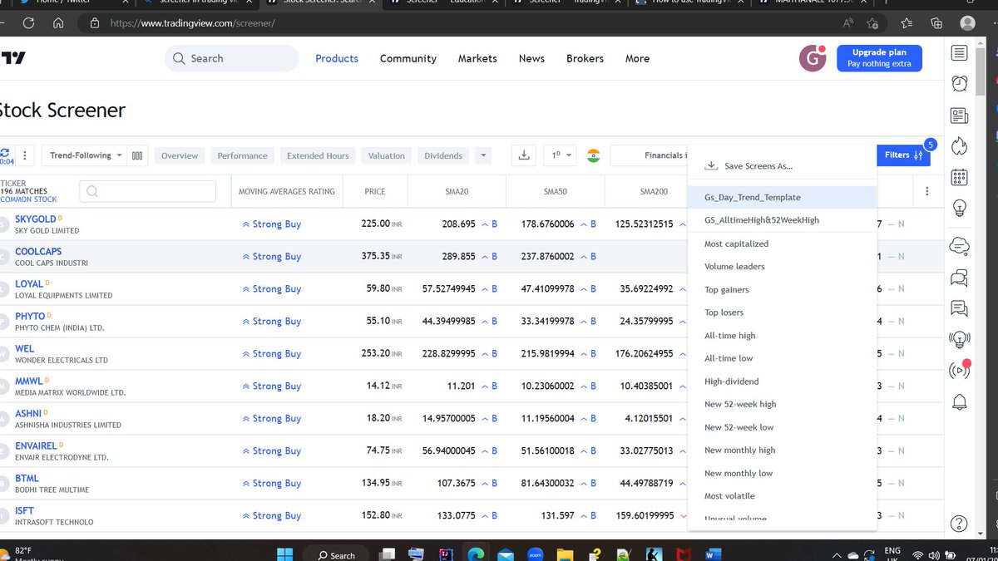998x561 pixels.
Task: Expand the chevron next to the Dividends tab
Action: click(482, 155)
